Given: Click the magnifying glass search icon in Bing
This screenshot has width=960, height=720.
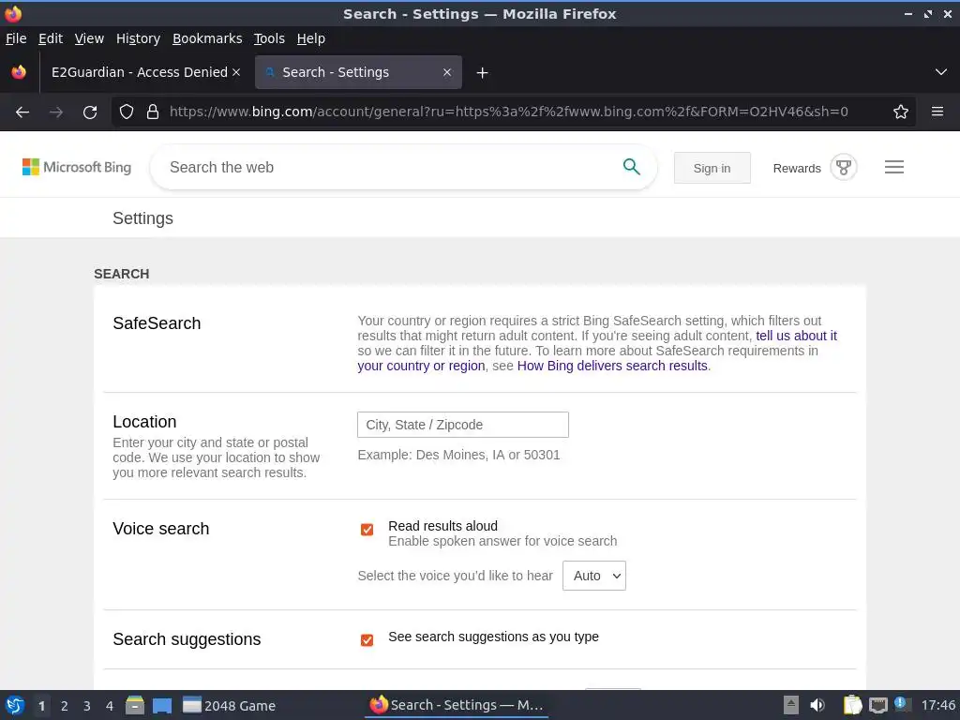Looking at the screenshot, I should click(x=631, y=167).
